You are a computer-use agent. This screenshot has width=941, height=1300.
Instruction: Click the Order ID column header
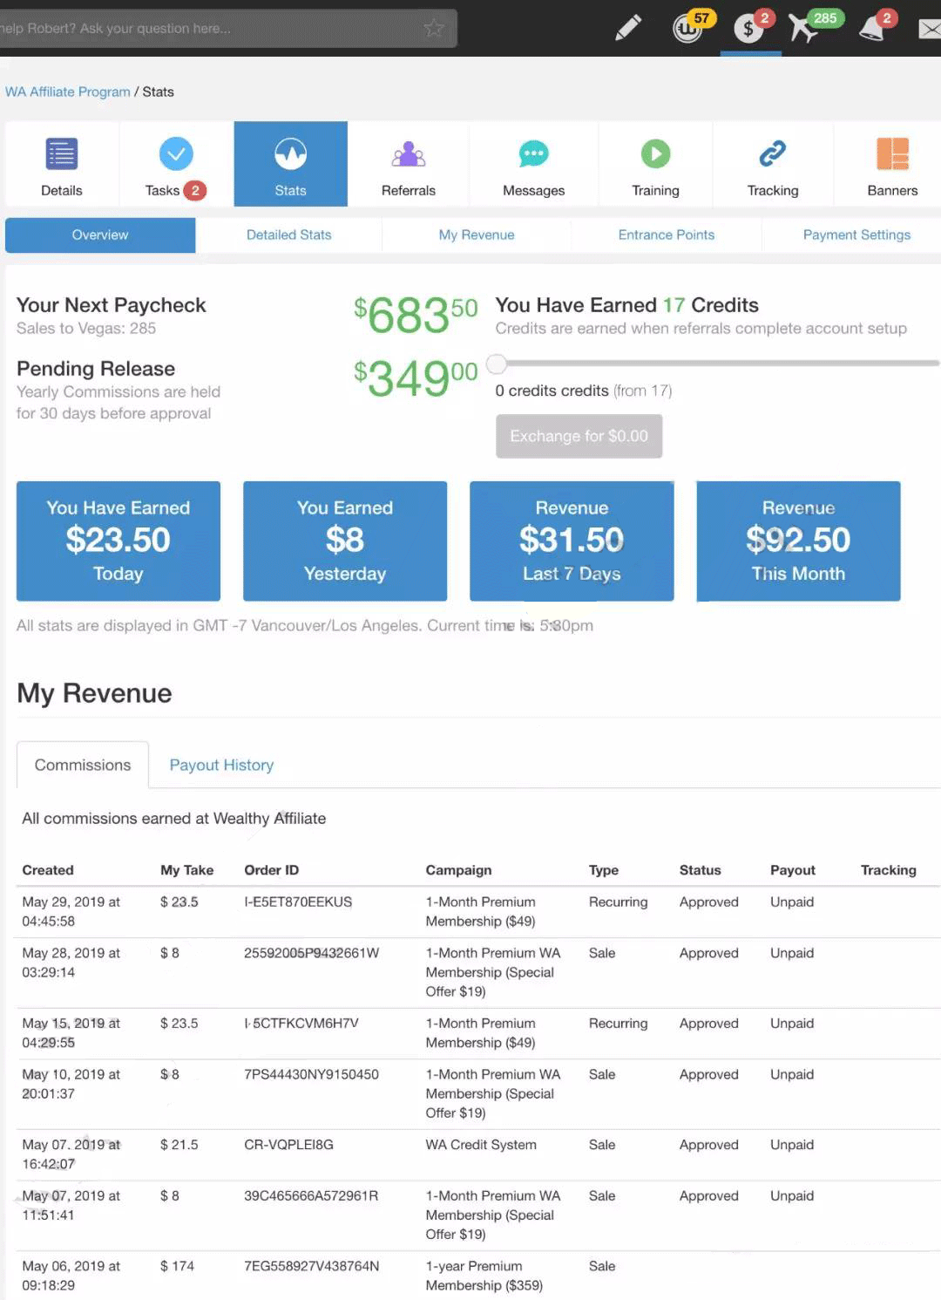coord(272,870)
